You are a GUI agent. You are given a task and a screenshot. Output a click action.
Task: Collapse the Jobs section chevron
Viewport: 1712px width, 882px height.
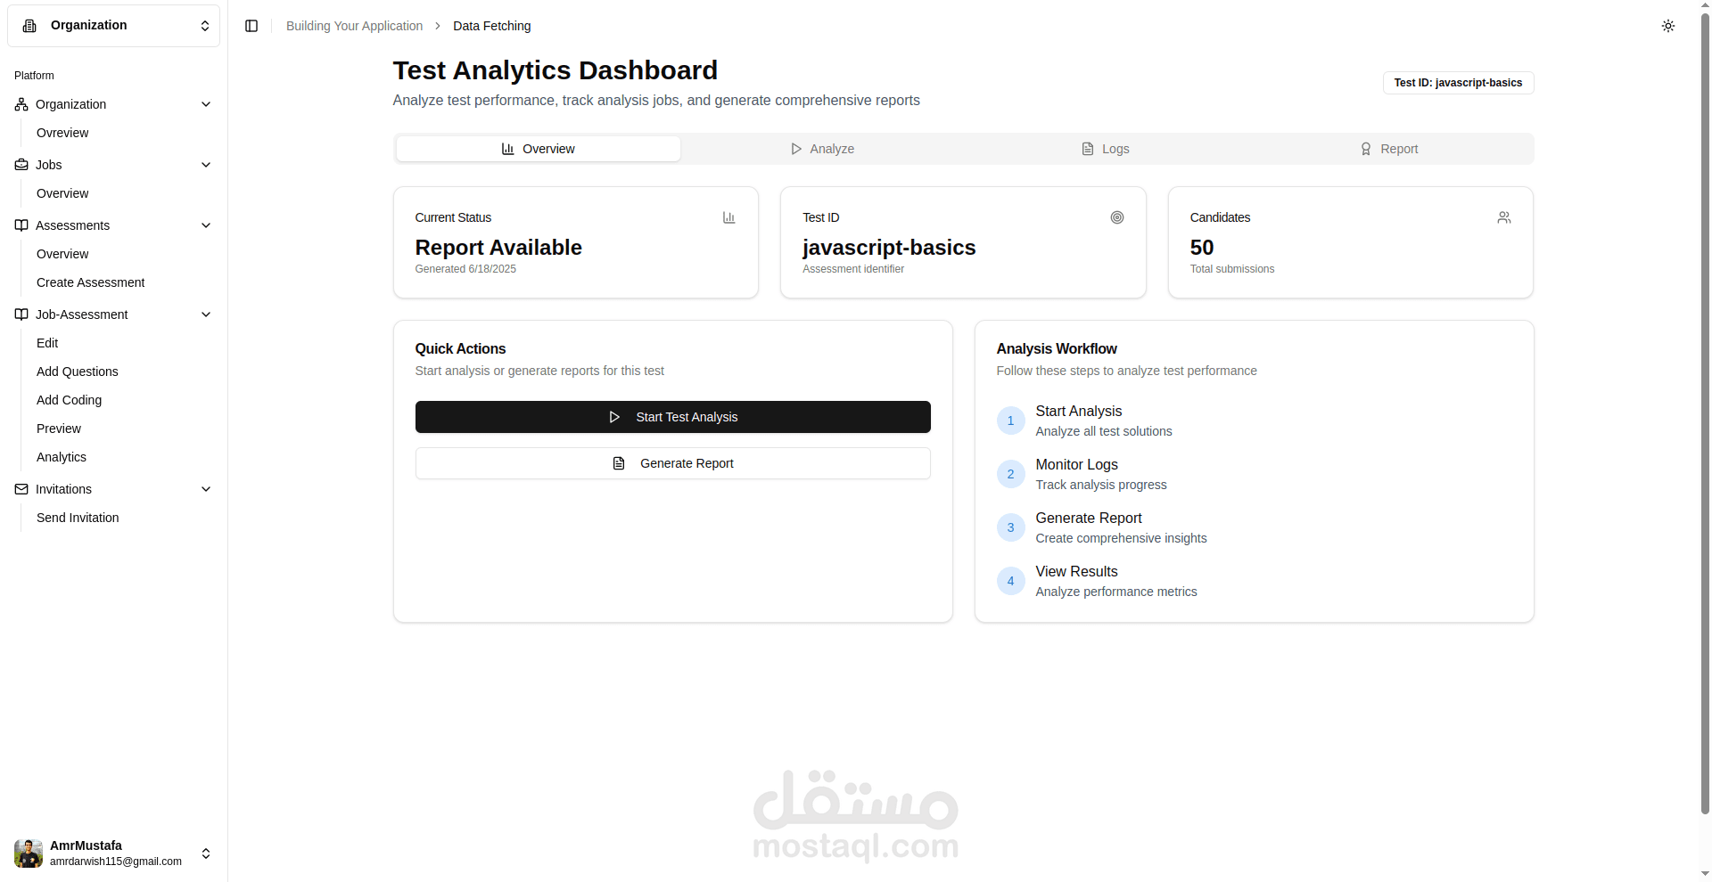206,165
